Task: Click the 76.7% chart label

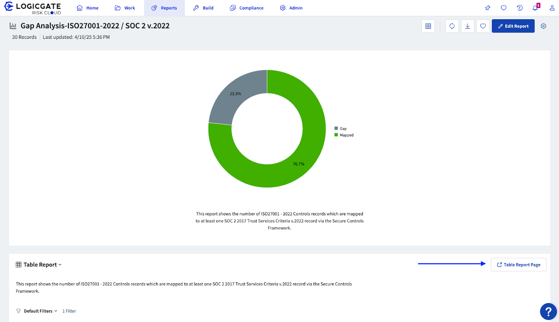Action: click(x=299, y=164)
